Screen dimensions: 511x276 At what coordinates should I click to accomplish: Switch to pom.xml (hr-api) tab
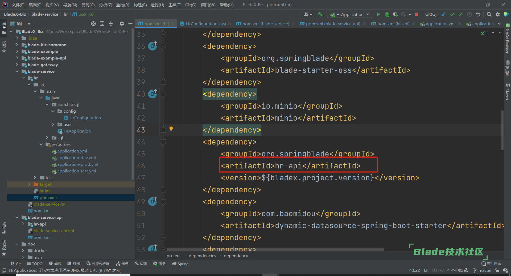tap(393, 24)
